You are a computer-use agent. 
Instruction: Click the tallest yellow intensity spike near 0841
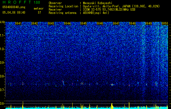click(23, 105)
